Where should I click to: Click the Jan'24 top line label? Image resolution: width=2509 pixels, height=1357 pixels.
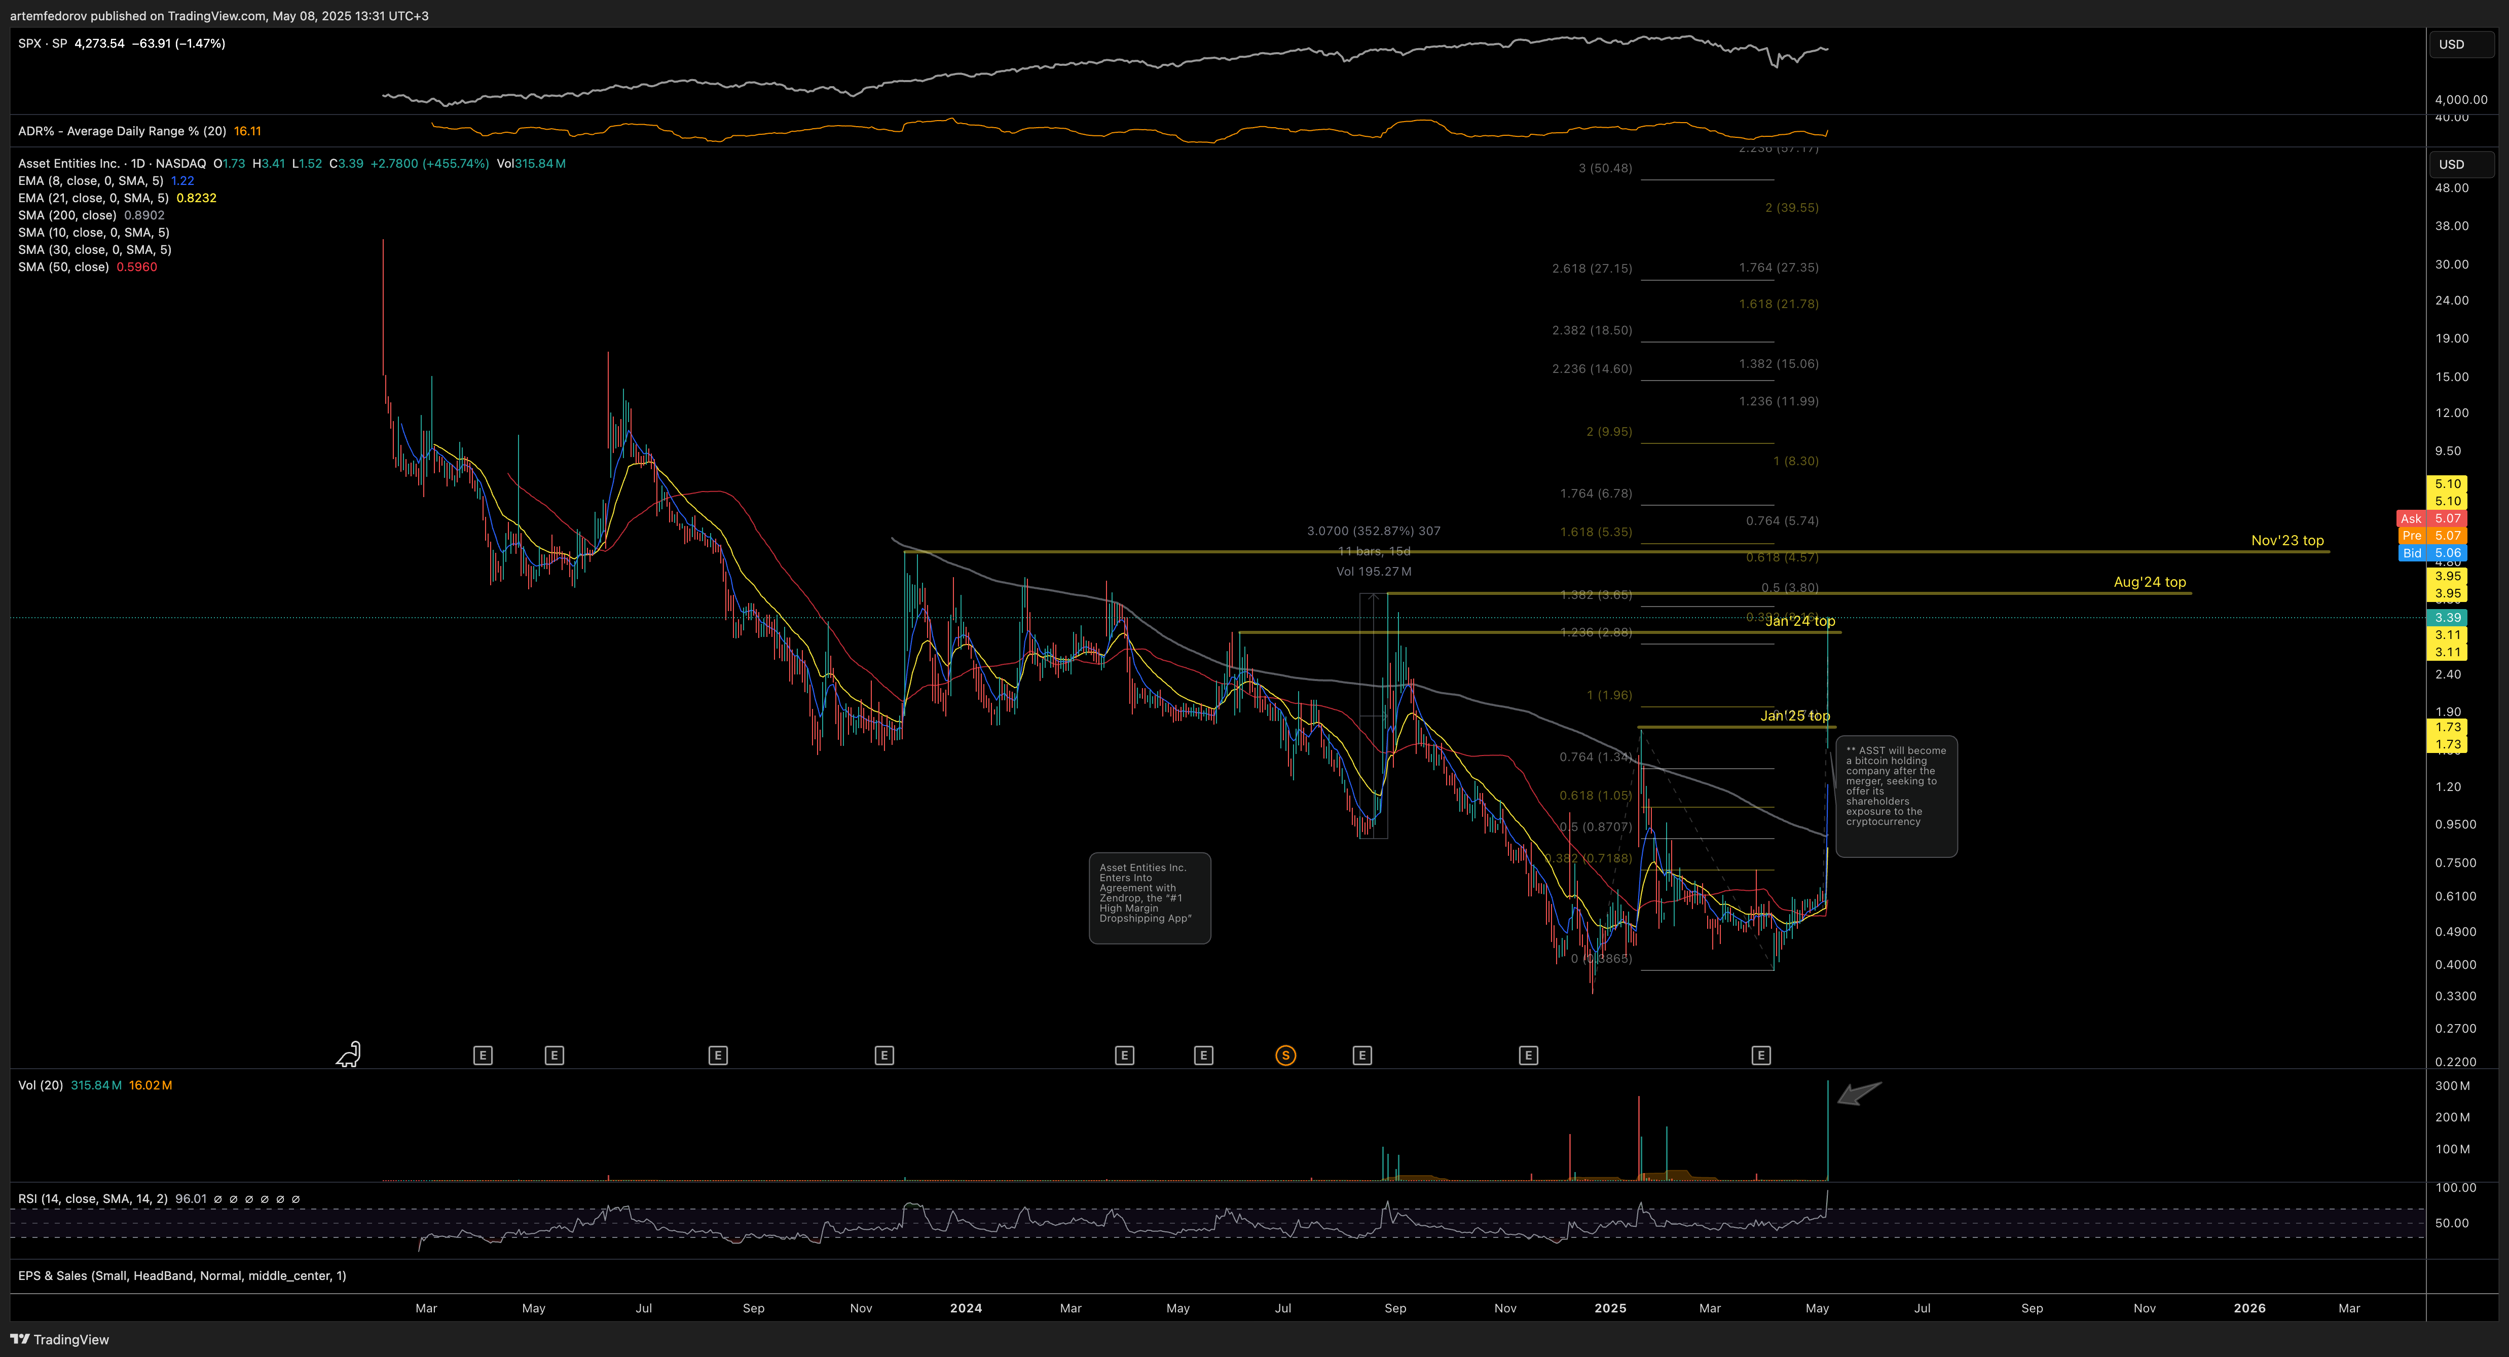[x=1800, y=621]
